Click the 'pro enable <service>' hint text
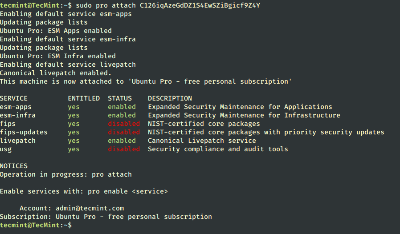The height and width of the screenshot is (234, 400). point(128,191)
